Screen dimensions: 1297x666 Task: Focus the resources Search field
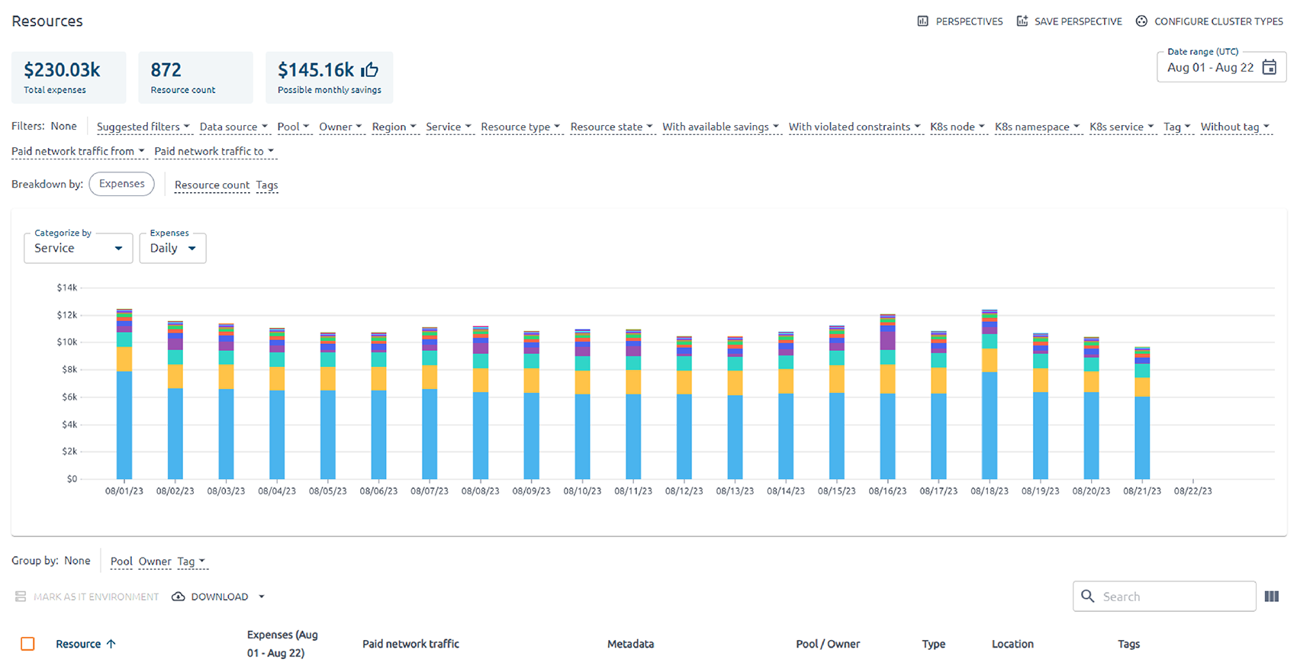tap(1164, 596)
